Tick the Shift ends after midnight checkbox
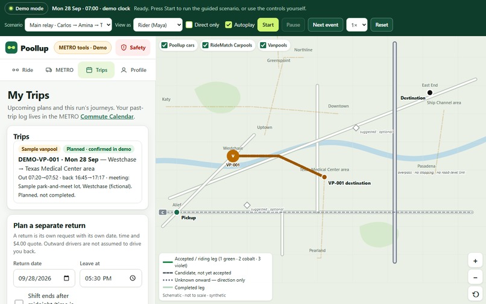Screen dimensions: 486x304 pos(19,302)
